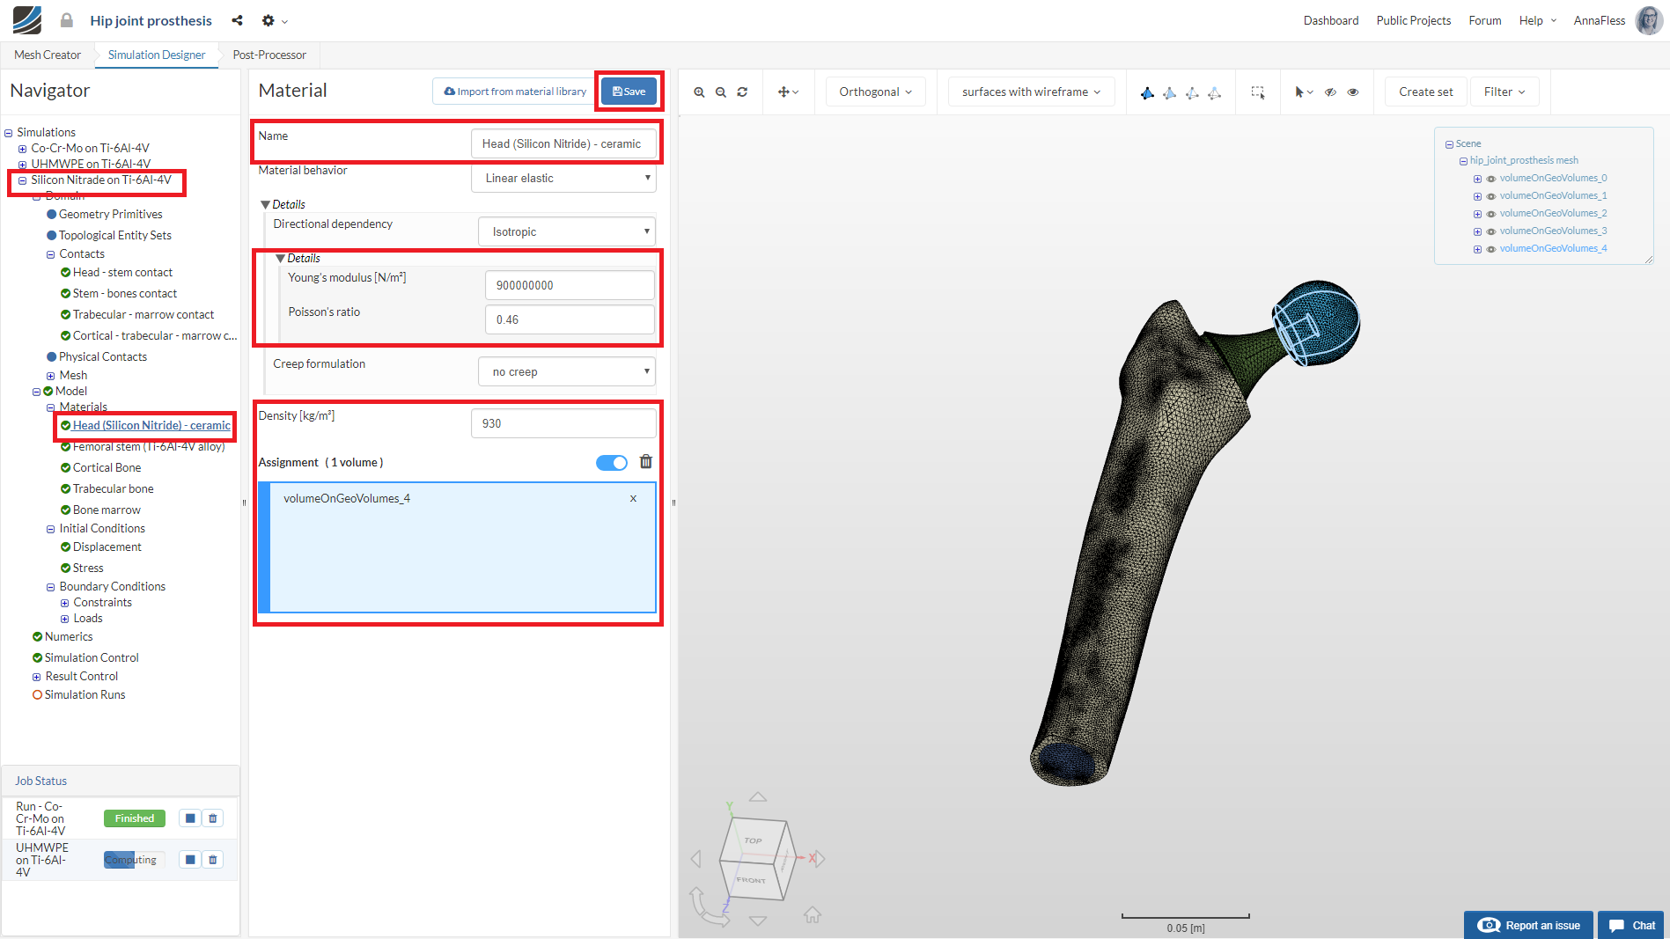Open the Creep formulation dropdown
This screenshot has width=1670, height=939.
point(568,371)
